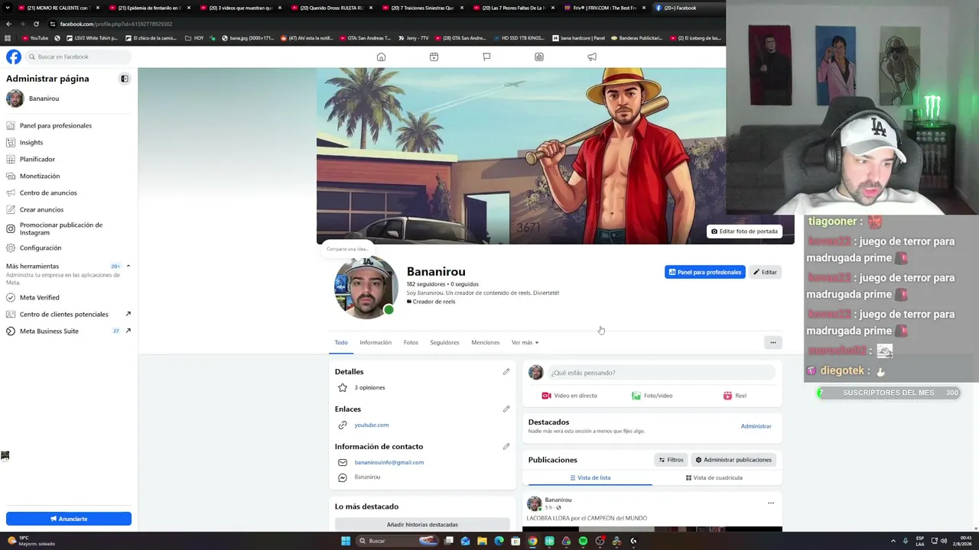Click the Editar foto de portada button
This screenshot has width=979, height=550.
[744, 231]
